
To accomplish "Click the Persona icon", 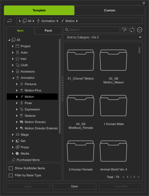I will click(x=21, y=84).
